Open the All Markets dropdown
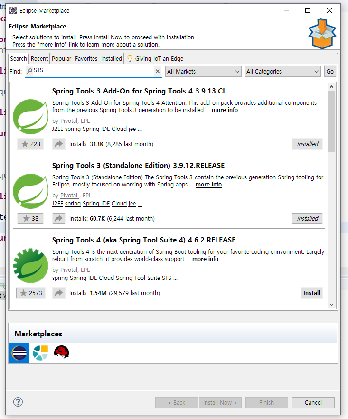 pyautogui.click(x=203, y=71)
